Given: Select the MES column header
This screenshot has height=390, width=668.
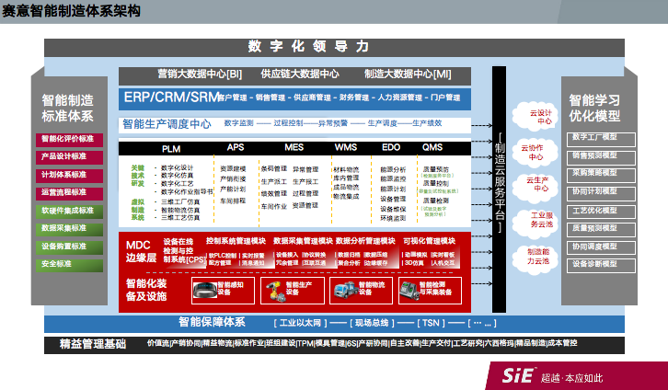Looking at the screenshot, I should 294,147.
